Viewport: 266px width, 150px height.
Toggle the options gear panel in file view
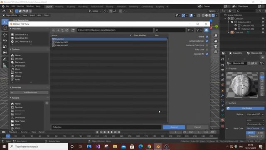tap(206, 30)
